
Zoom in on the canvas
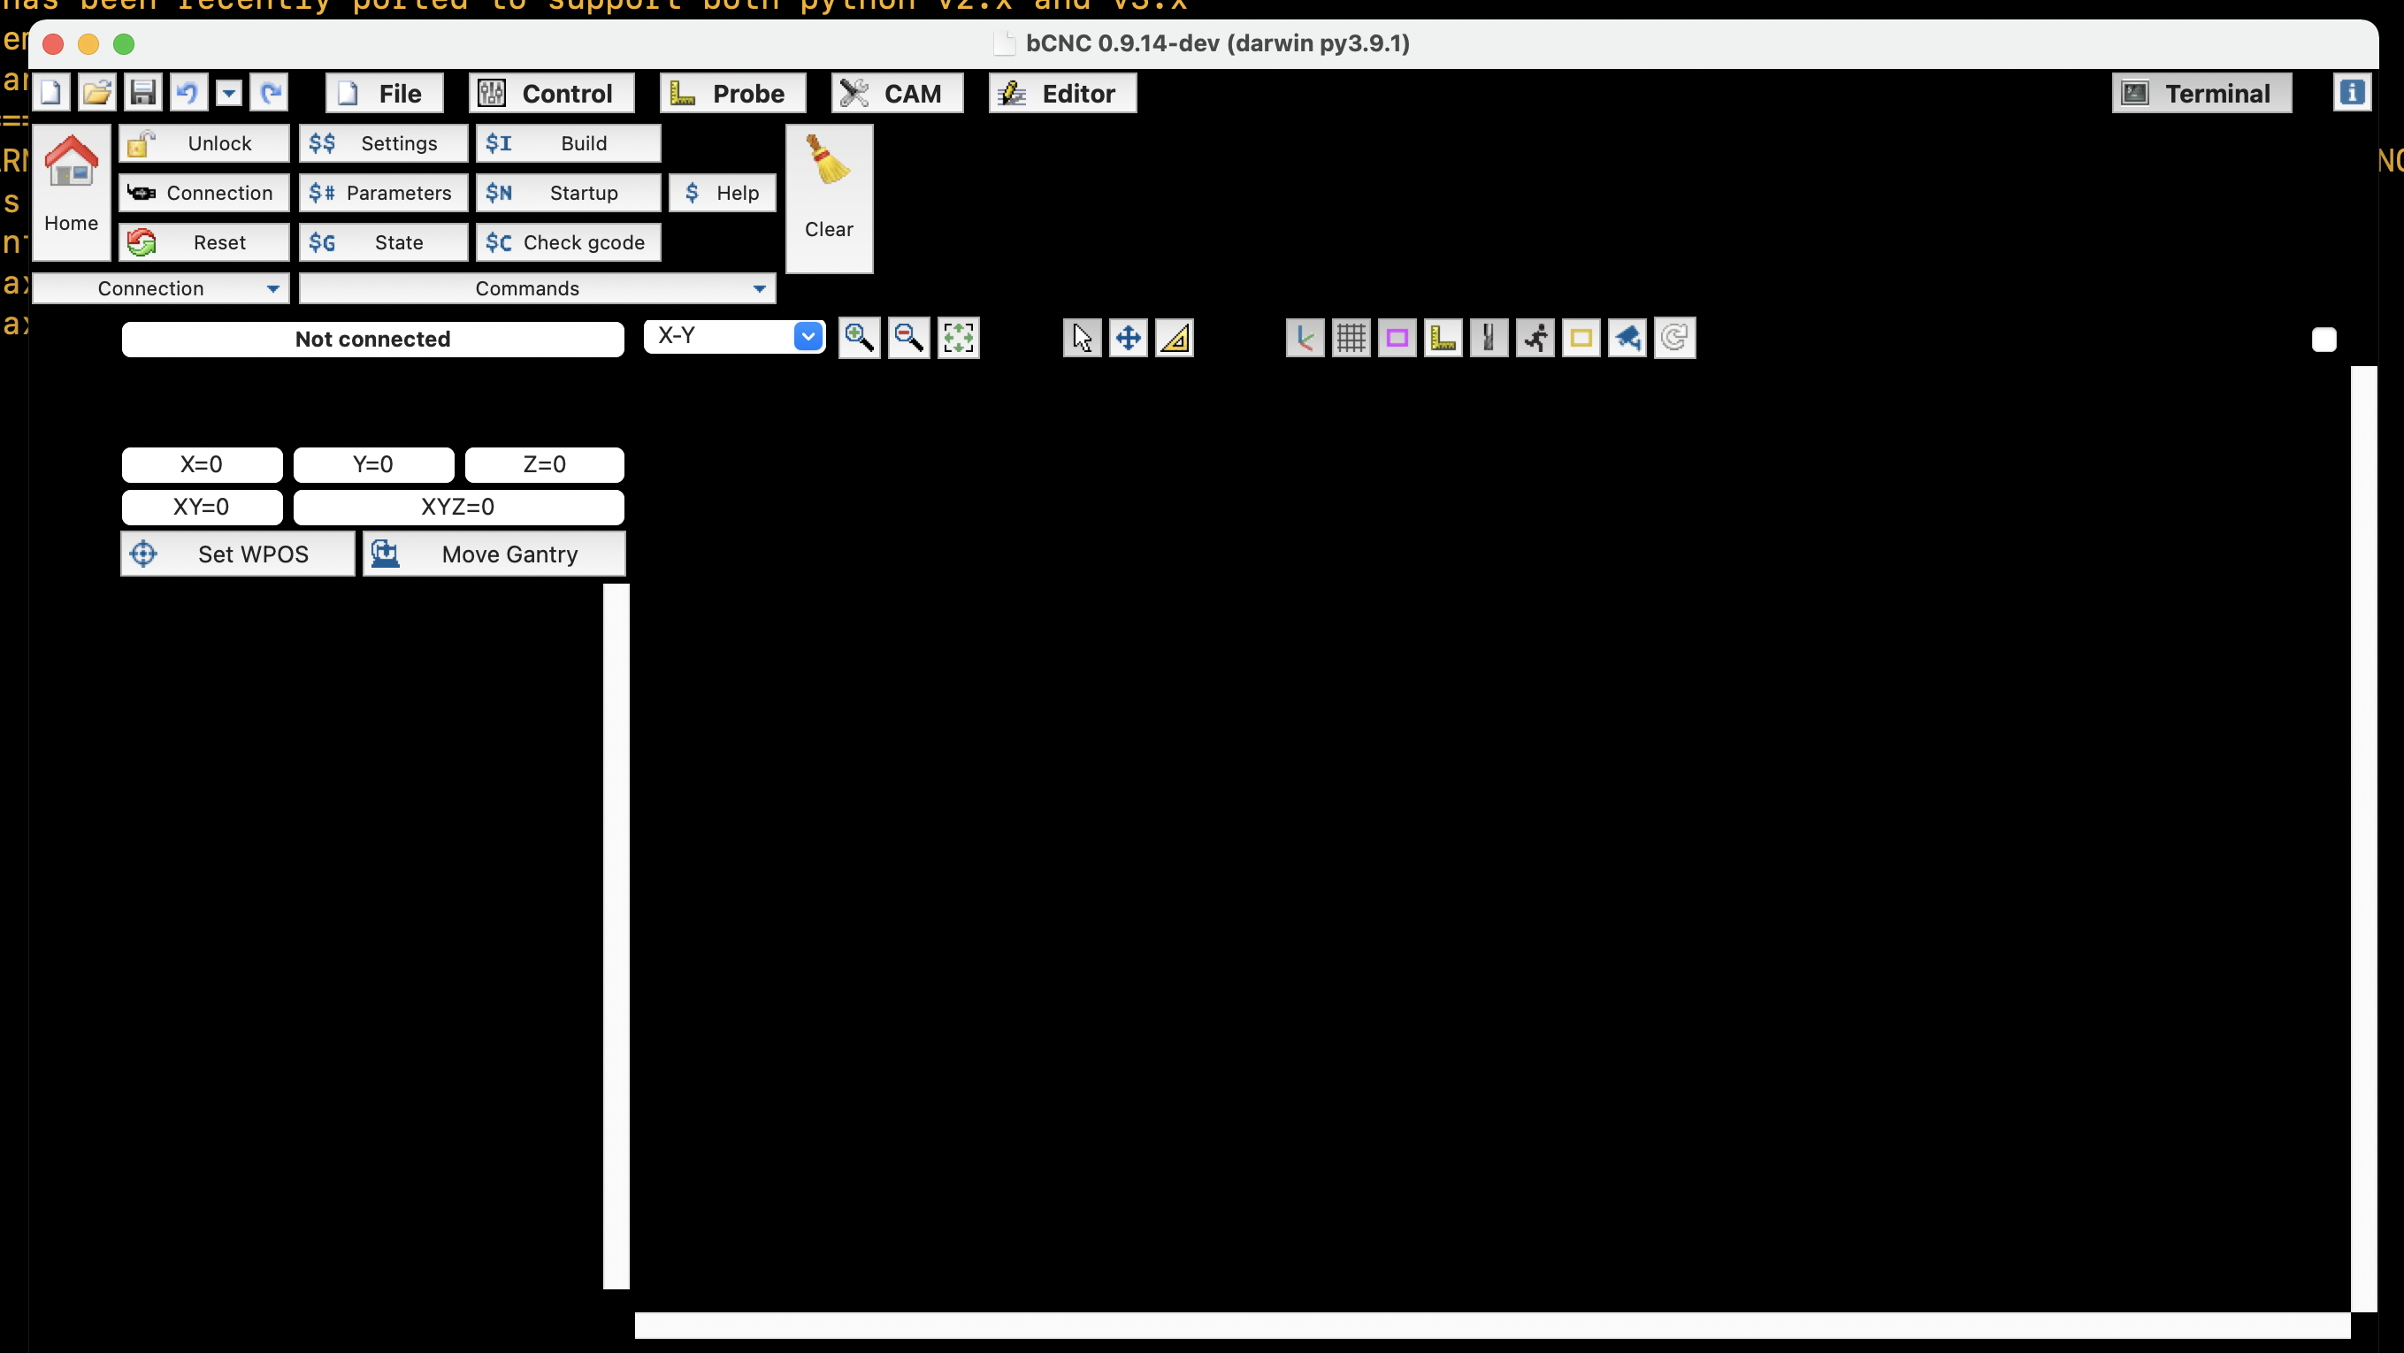coord(859,338)
